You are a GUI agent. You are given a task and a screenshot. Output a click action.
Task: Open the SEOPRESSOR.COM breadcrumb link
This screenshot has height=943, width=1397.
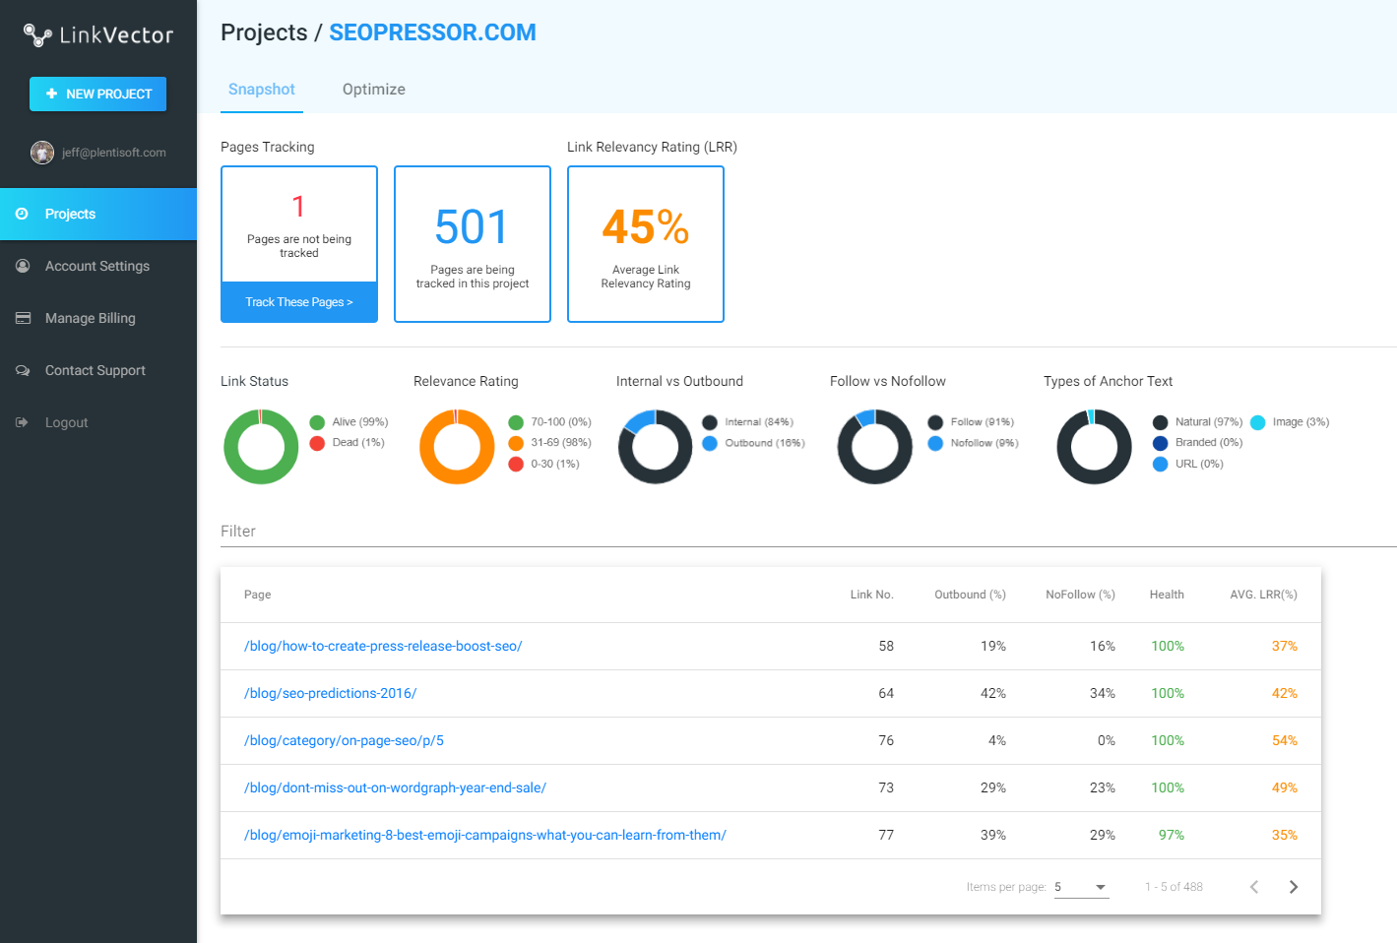click(432, 32)
